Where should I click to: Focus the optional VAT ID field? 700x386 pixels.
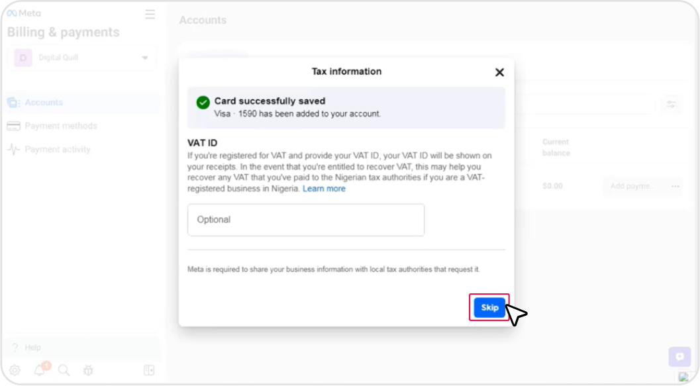[305, 220]
